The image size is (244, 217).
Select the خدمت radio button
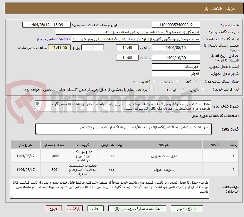178,81
